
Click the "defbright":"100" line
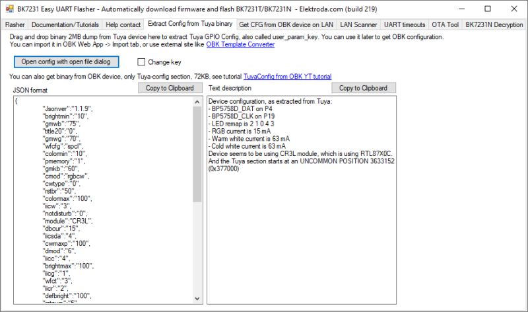tap(67, 296)
